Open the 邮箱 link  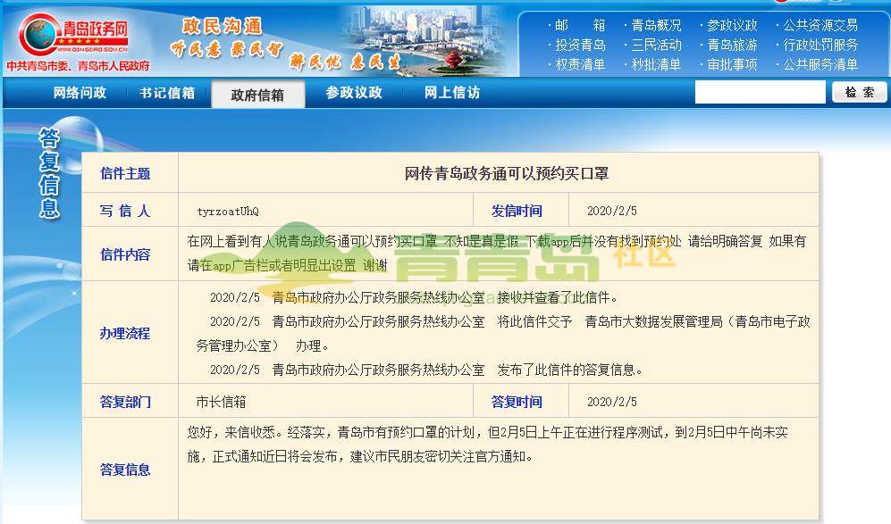pyautogui.click(x=580, y=25)
